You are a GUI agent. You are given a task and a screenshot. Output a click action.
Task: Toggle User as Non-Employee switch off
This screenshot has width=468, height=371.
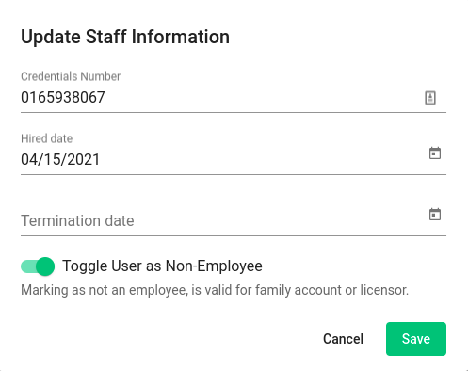point(38,266)
